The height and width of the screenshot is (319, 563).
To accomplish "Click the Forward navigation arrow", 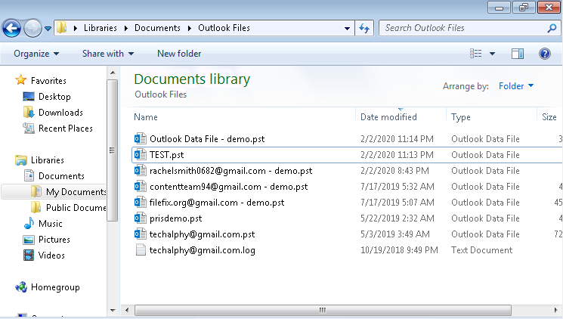I will (x=32, y=28).
